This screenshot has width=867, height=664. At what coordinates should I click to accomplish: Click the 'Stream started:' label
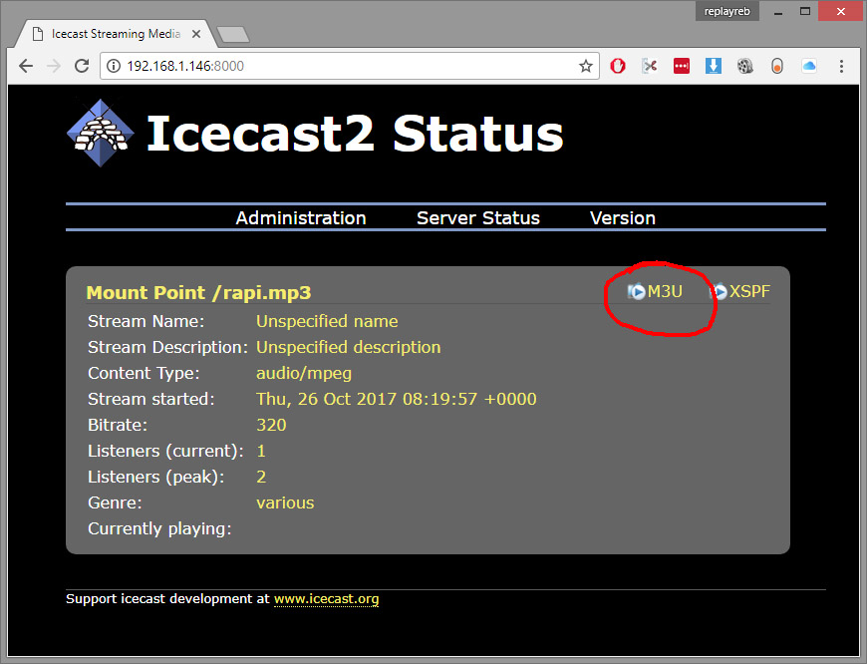point(150,399)
